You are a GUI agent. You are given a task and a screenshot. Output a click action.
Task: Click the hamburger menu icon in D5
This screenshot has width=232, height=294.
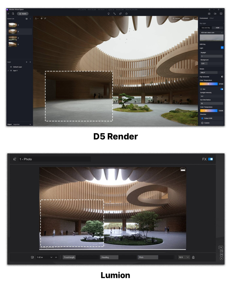[9, 14]
